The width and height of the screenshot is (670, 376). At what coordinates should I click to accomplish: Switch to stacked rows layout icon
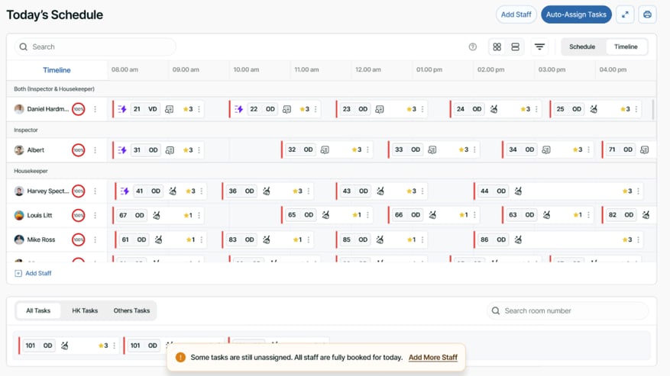[515, 47]
